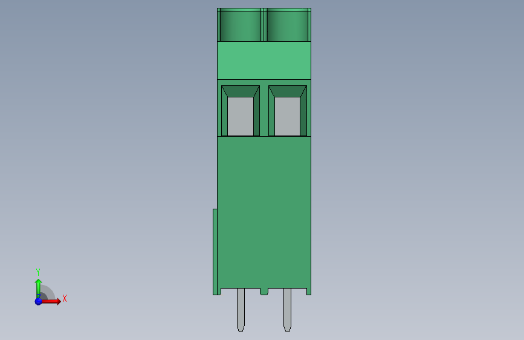Select the left grey metal contact window
This screenshot has width=524, height=340.
click(241, 116)
